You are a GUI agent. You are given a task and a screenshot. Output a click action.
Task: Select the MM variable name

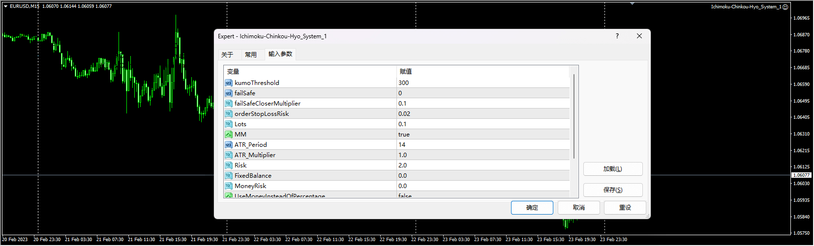pos(241,135)
